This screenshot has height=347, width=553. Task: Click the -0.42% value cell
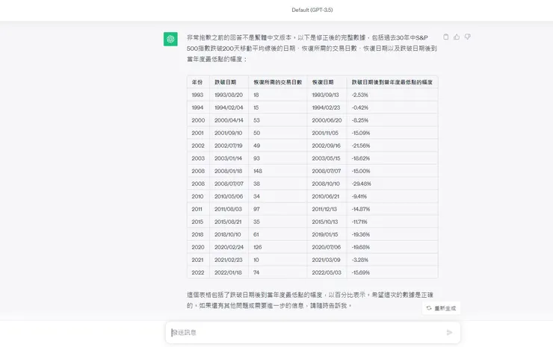(392, 107)
